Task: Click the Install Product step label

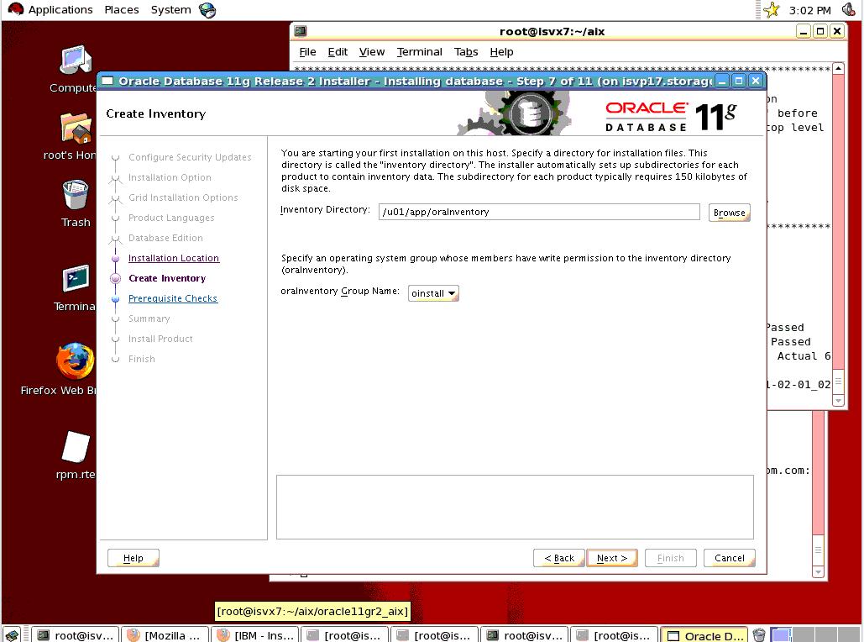Action: 160,339
